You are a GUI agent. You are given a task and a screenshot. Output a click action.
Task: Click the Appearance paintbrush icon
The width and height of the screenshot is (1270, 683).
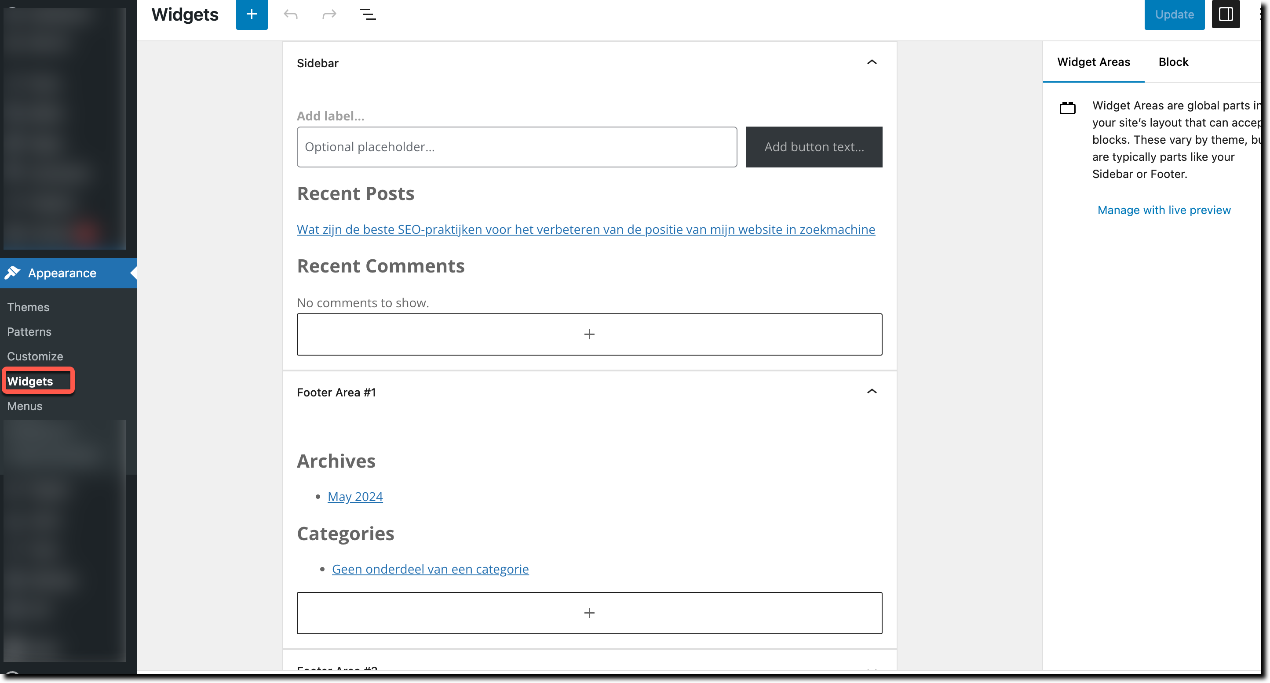point(12,272)
